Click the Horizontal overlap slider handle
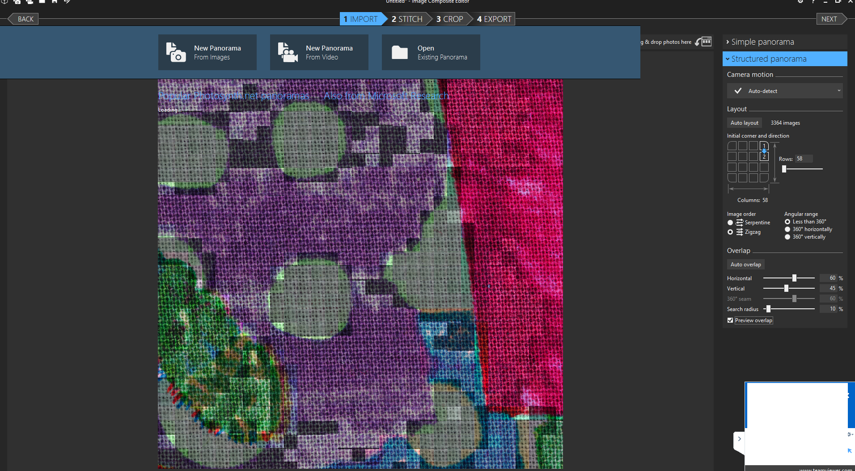 [x=794, y=278]
